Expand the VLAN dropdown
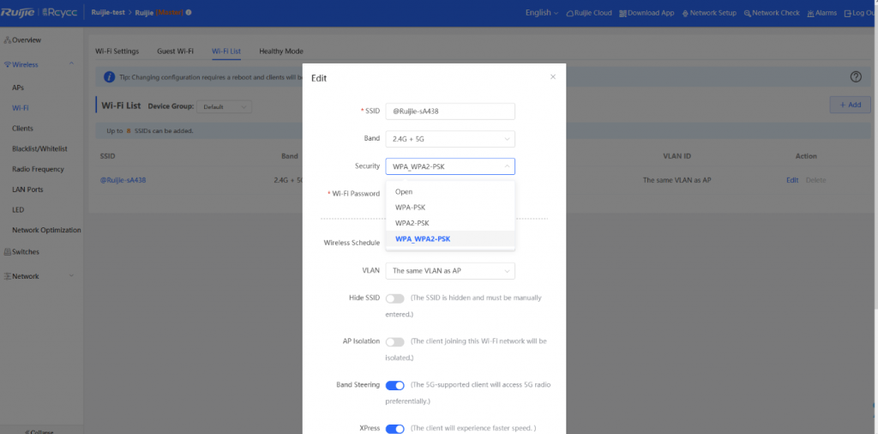This screenshot has width=878, height=434. (449, 271)
